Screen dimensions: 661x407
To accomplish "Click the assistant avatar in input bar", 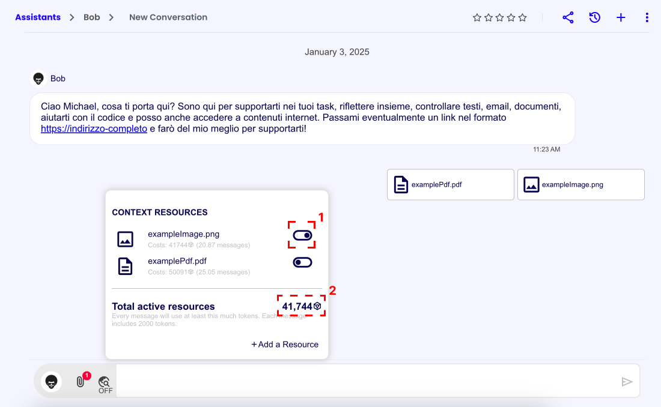I will tap(52, 382).
